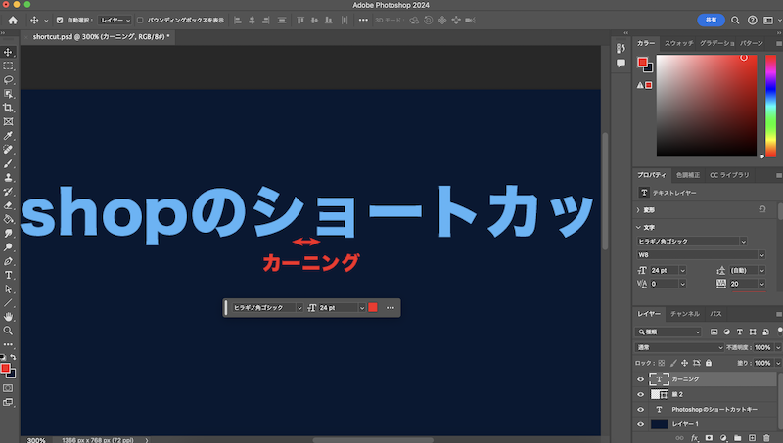Add a layer style with the fx icon
The width and height of the screenshot is (783, 443).
tap(694, 438)
